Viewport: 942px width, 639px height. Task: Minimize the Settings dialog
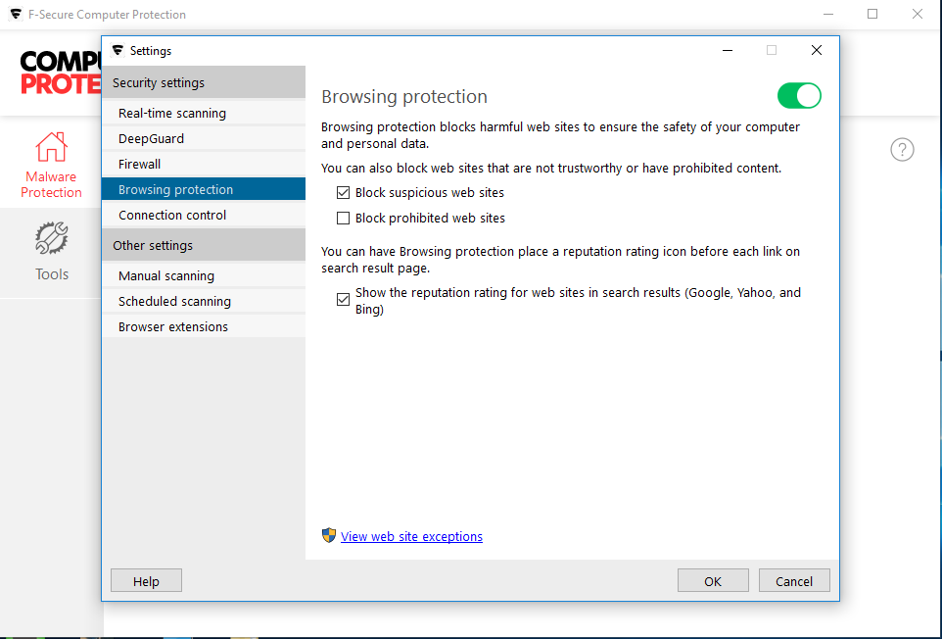point(728,51)
